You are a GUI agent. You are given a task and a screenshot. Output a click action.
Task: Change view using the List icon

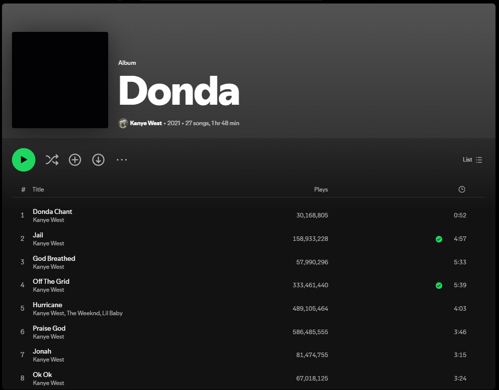click(x=473, y=160)
